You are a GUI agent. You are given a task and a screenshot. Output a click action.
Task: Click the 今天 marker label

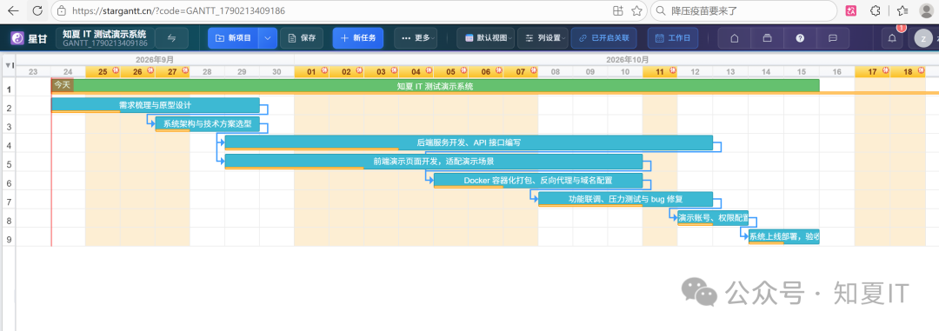coord(63,85)
